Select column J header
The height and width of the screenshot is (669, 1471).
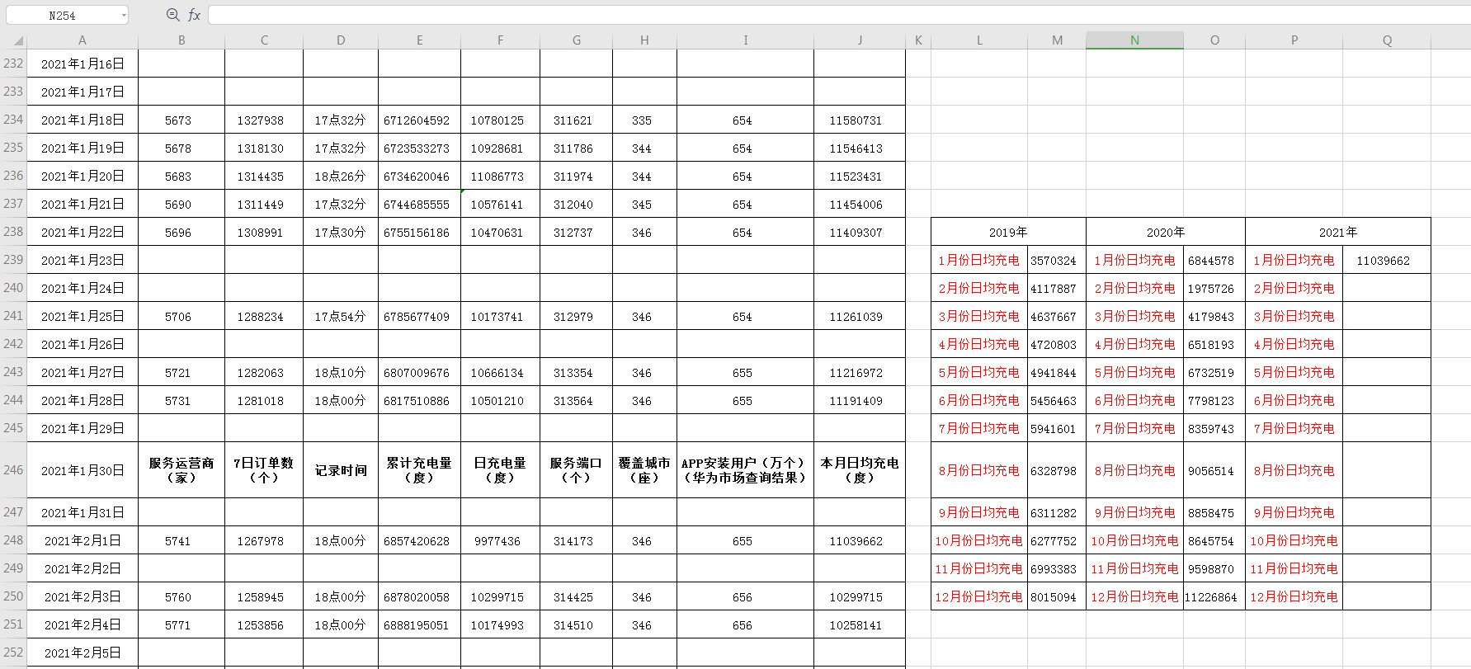click(x=860, y=40)
